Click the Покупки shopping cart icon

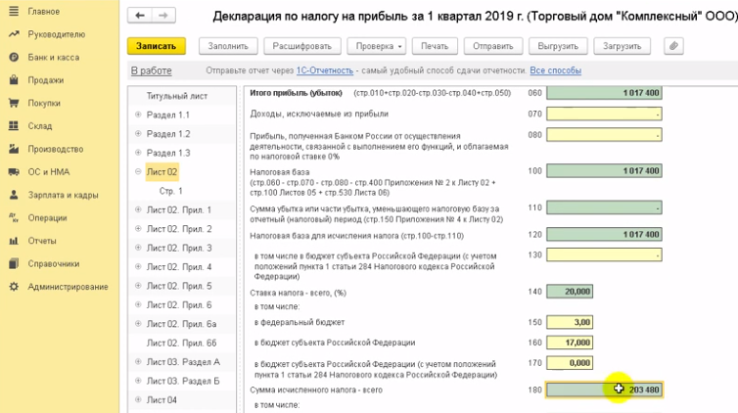pyautogui.click(x=14, y=103)
